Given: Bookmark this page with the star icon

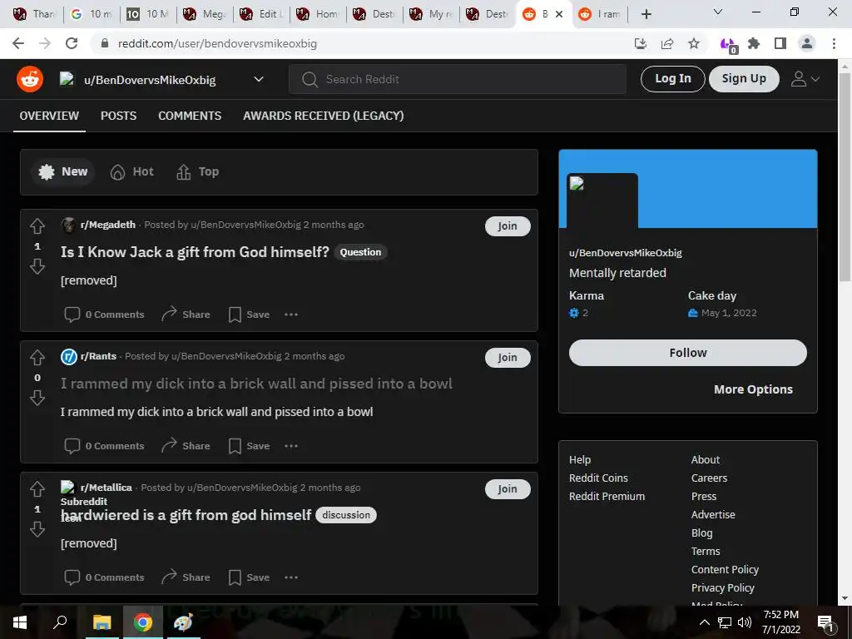Looking at the screenshot, I should [694, 43].
